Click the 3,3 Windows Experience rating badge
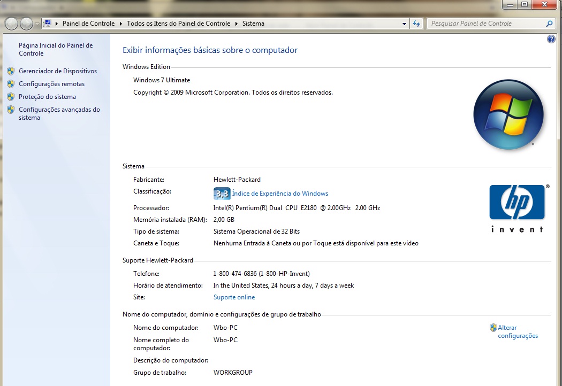Image resolution: width=562 pixels, height=386 pixels. (x=222, y=194)
